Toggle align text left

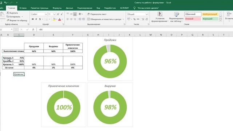(x=68, y=19)
